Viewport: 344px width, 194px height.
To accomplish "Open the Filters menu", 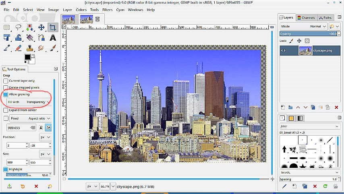I will 107,10.
